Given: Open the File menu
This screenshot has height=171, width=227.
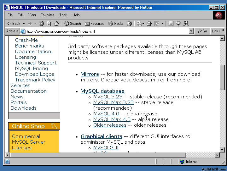Looking at the screenshot, I should tap(10, 15).
